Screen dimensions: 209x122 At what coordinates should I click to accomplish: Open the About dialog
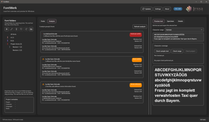[167, 9]
